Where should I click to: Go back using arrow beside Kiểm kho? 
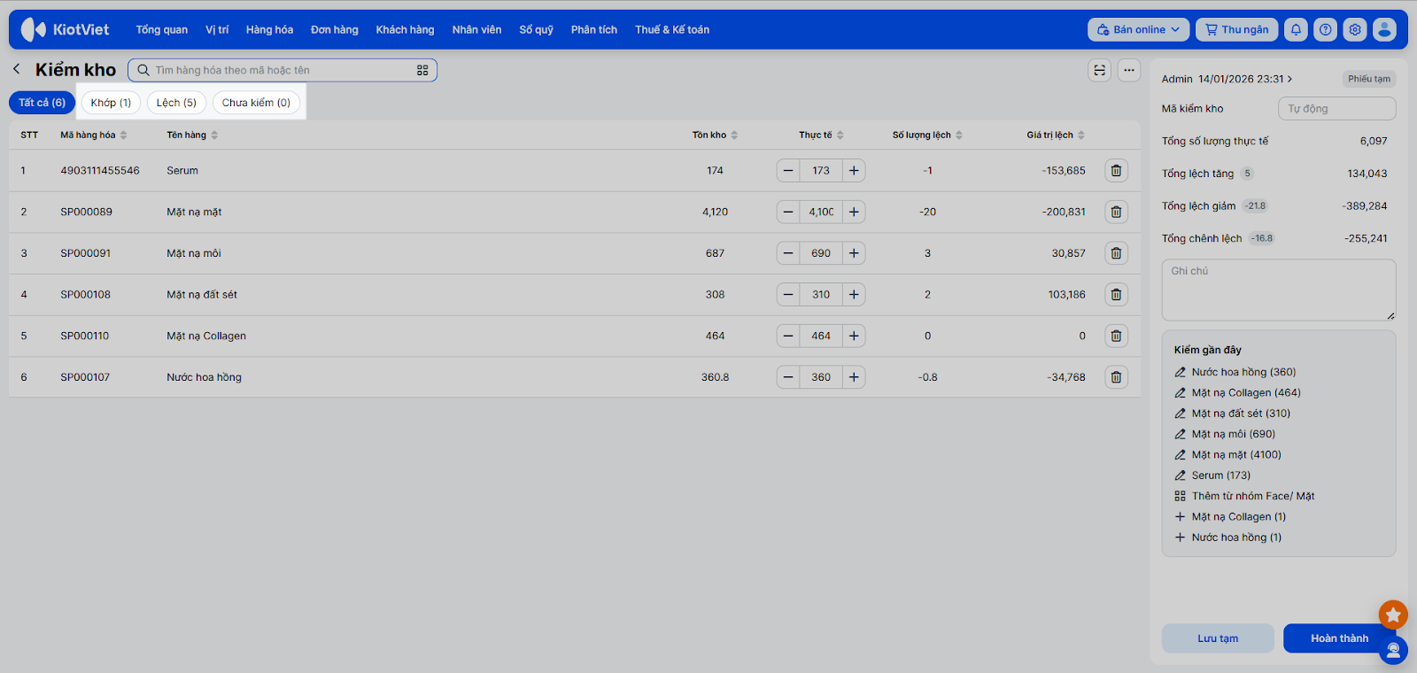(17, 69)
